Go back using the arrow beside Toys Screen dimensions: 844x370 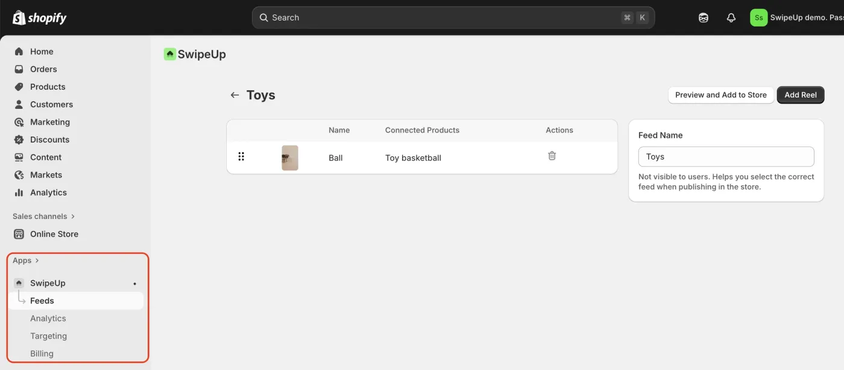(235, 95)
